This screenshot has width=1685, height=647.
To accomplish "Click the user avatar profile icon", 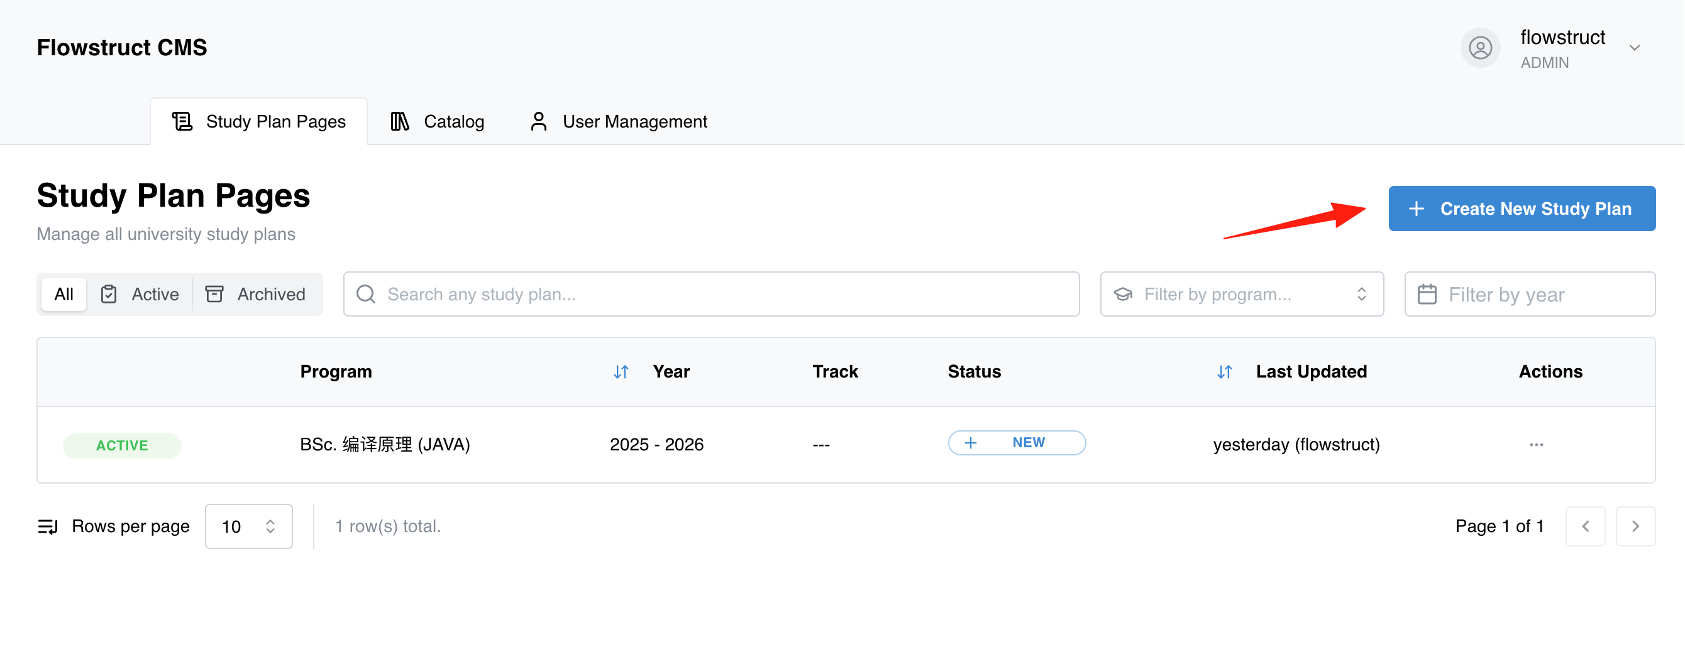I will point(1480,48).
